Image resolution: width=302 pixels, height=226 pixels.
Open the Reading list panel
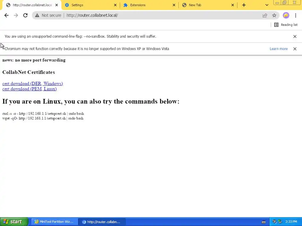coord(286,25)
